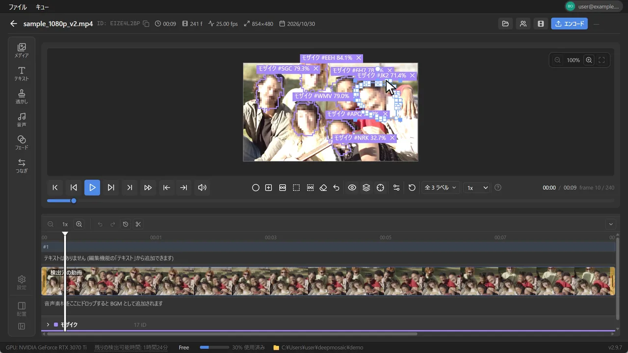The height and width of the screenshot is (353, 628).
Task: Open the adjustment sliders settings icon
Action: click(396, 188)
